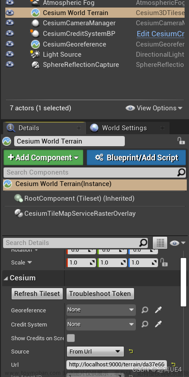Hide the CesiumGeoreference actor

[10, 44]
